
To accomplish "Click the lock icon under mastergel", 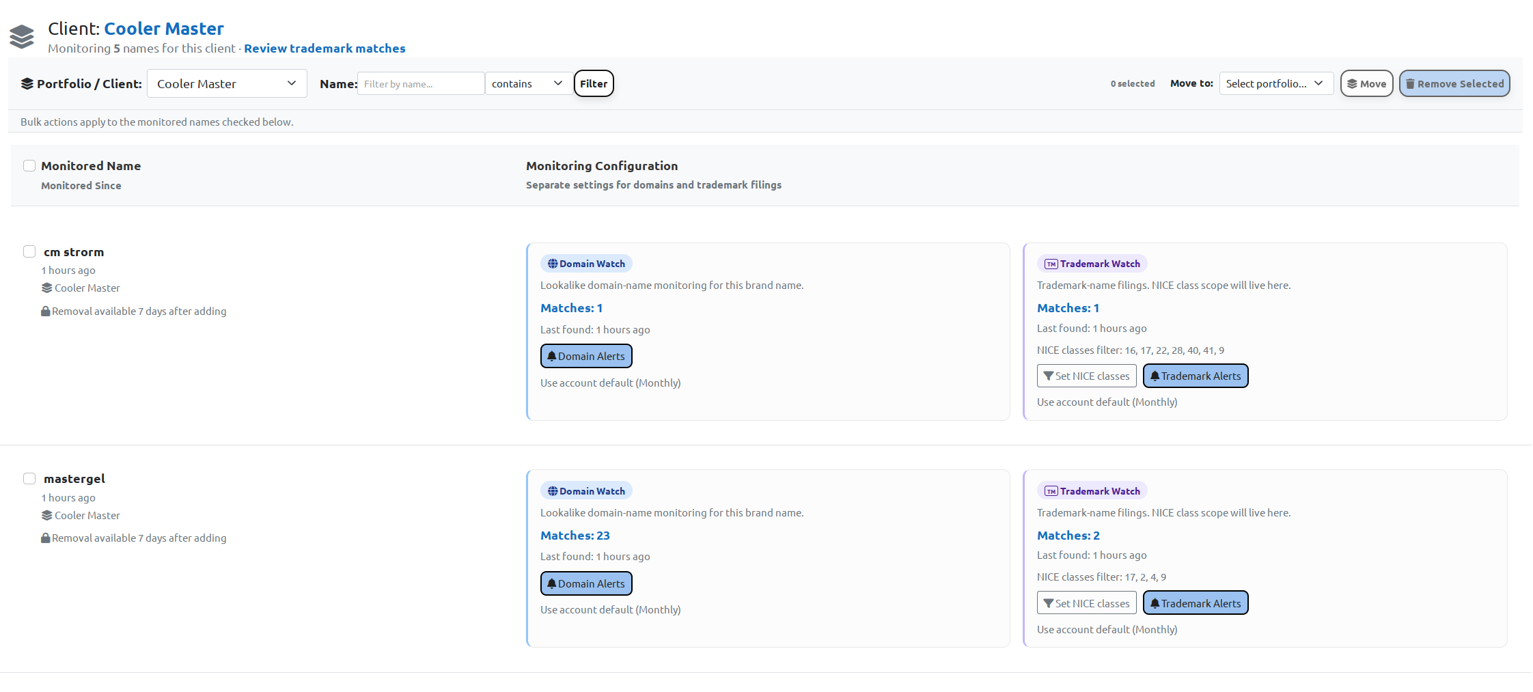I will pyautogui.click(x=46, y=538).
